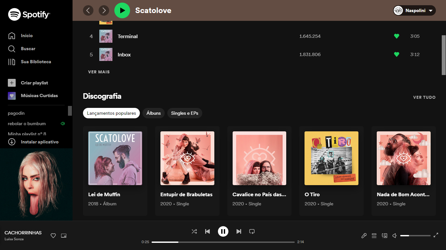Seek within the song progress bar

(x=223, y=242)
